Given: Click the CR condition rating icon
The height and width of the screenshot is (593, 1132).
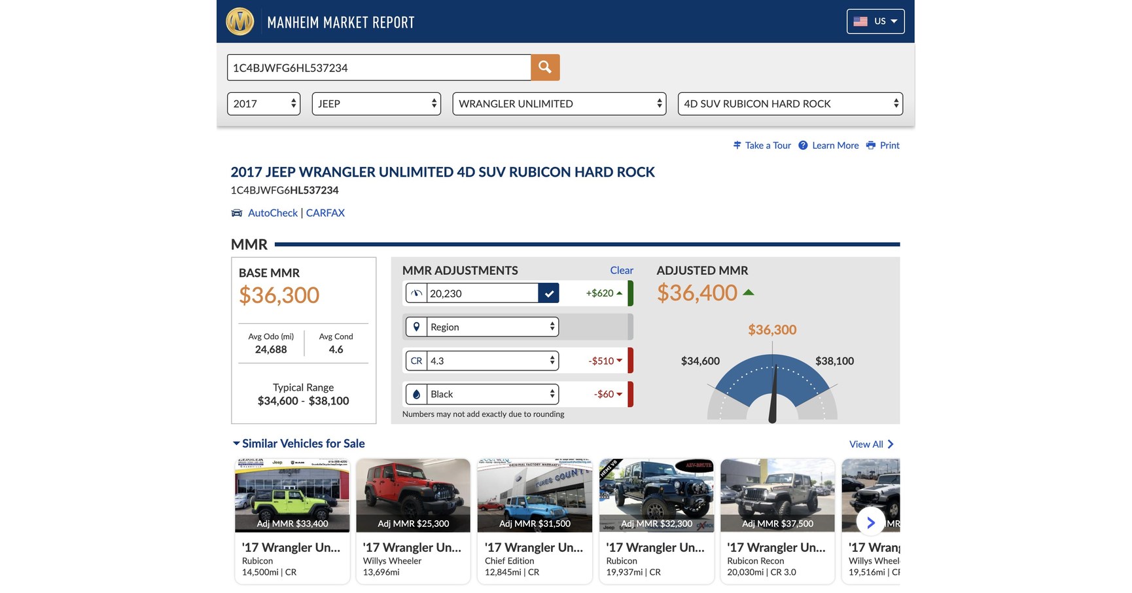Looking at the screenshot, I should 416,361.
